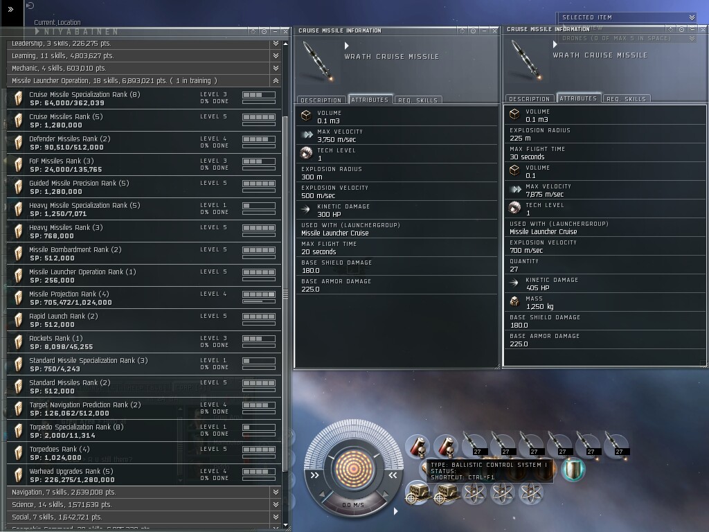Click Target Navigation Prediction level progress bar
Viewport: 709px width, 532px height.
tap(259, 405)
